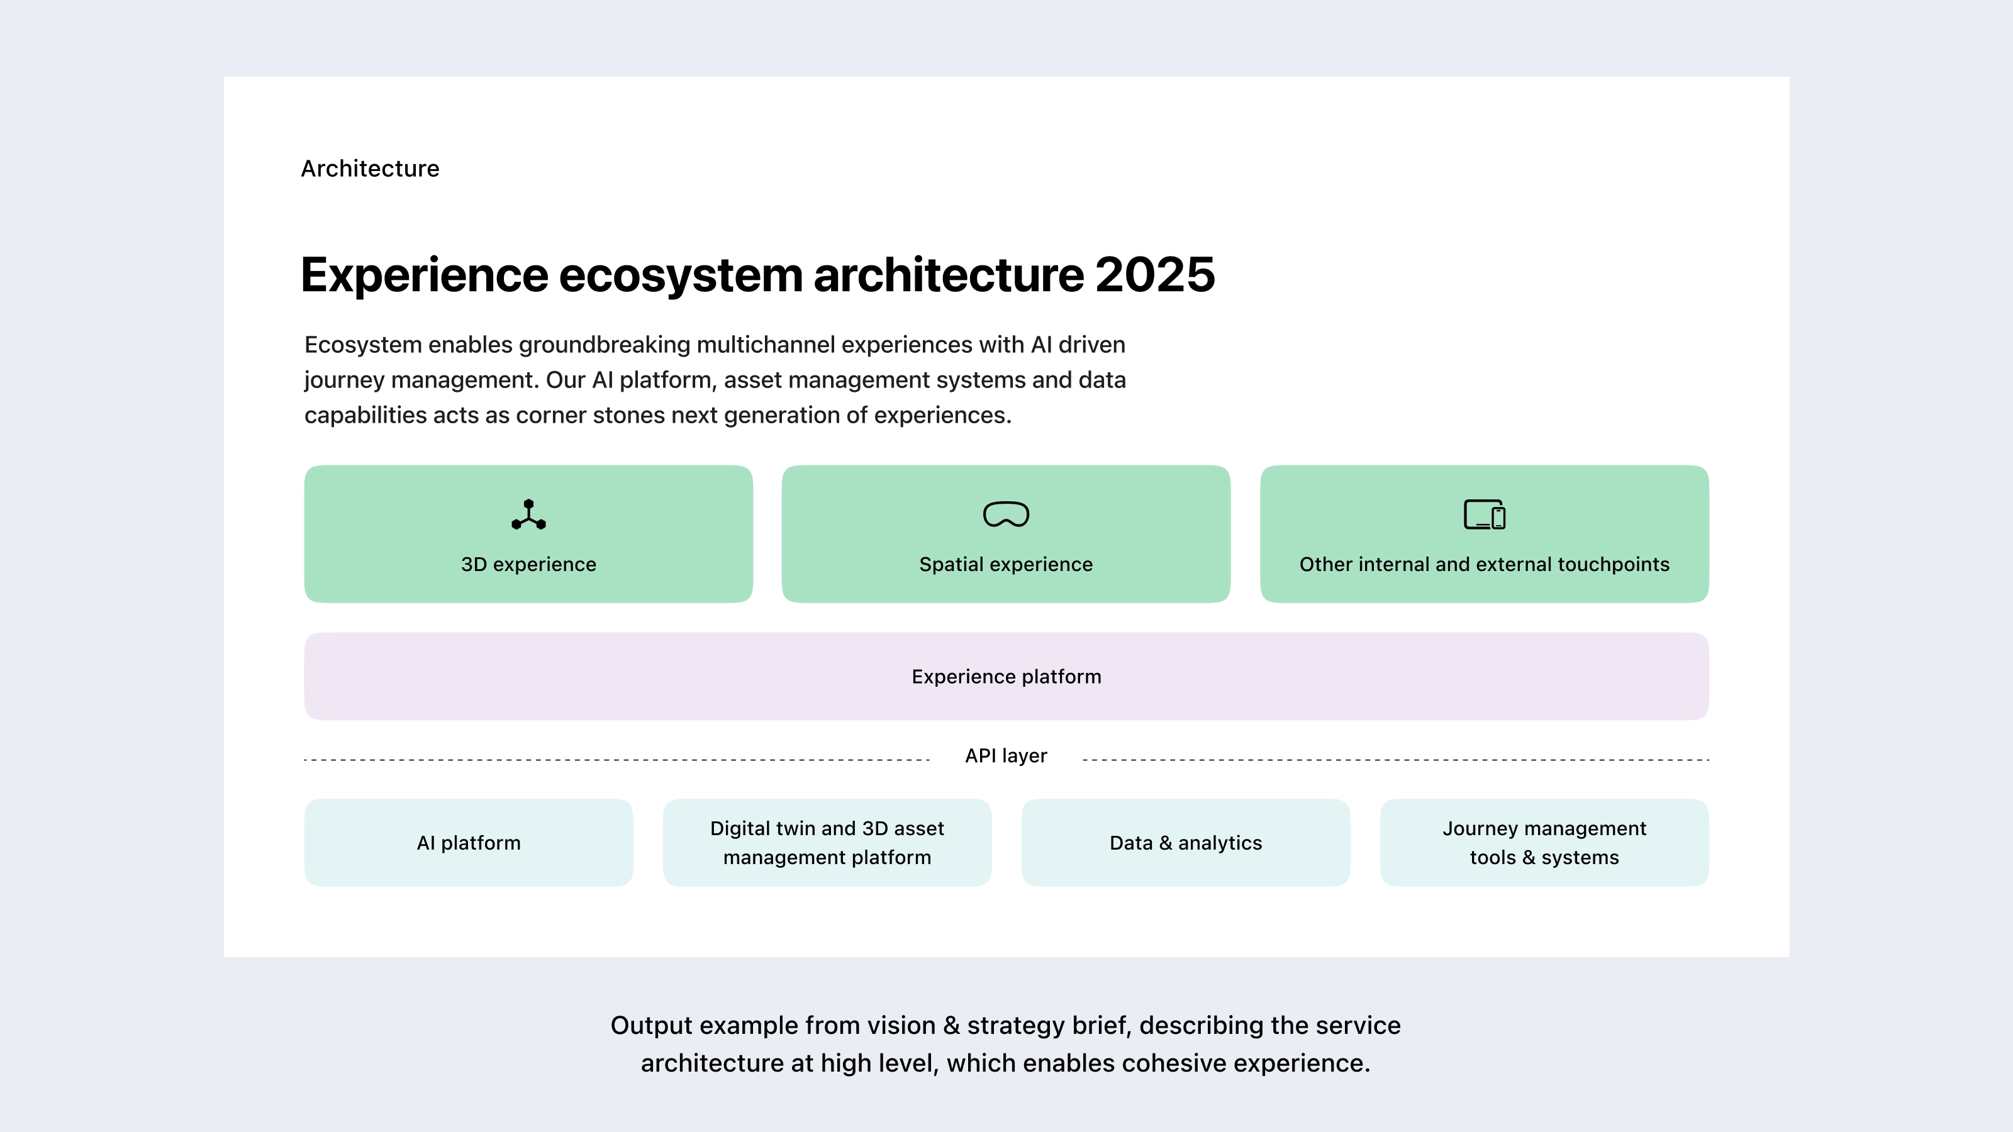Screen dimensions: 2013x1132
Task: Click the API layer label
Action: [1006, 755]
